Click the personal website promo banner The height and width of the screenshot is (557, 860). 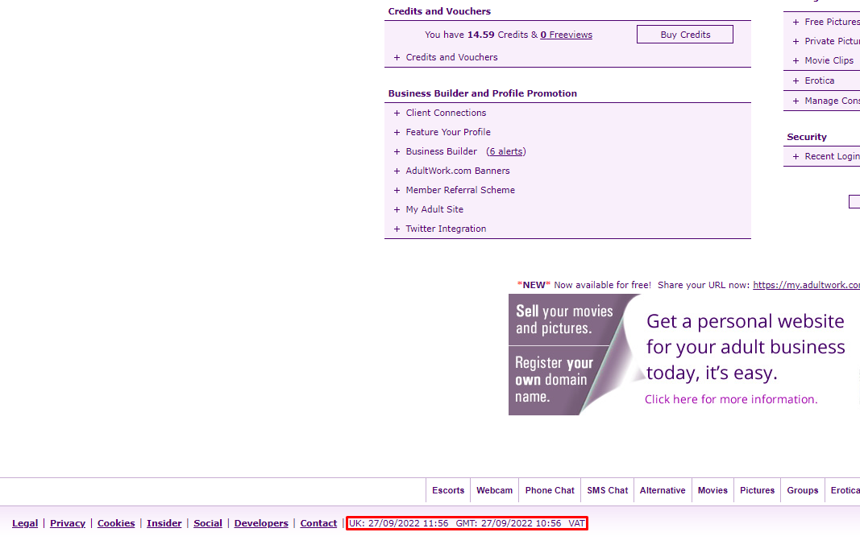coord(683,354)
